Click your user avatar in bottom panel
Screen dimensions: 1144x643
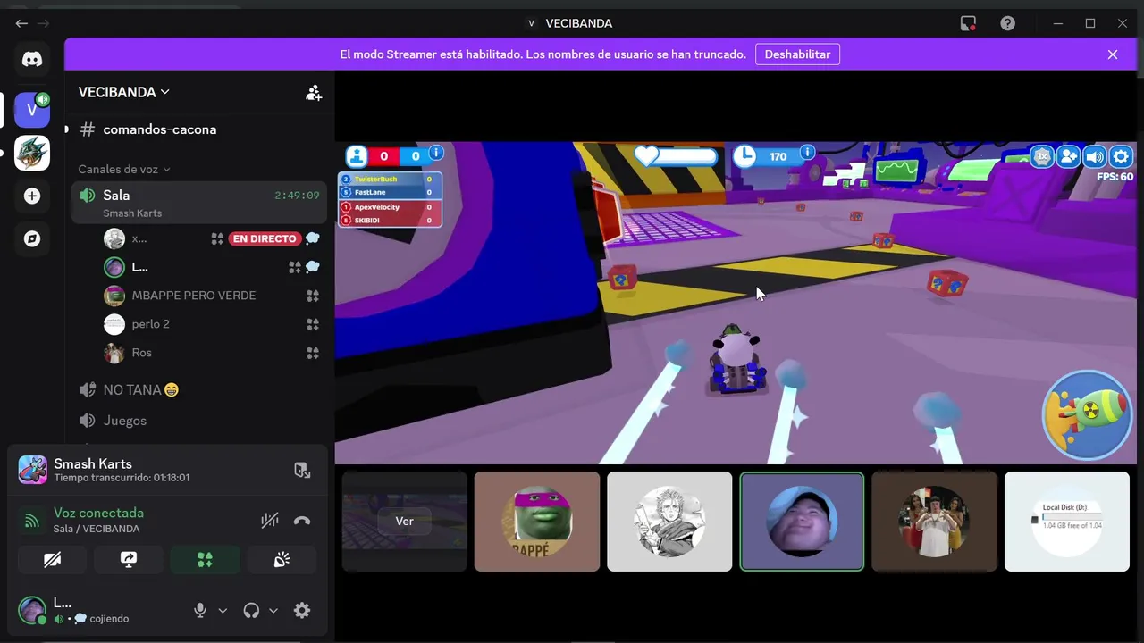click(x=32, y=611)
